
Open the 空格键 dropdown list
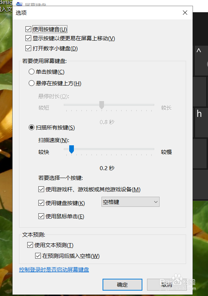click(x=131, y=202)
